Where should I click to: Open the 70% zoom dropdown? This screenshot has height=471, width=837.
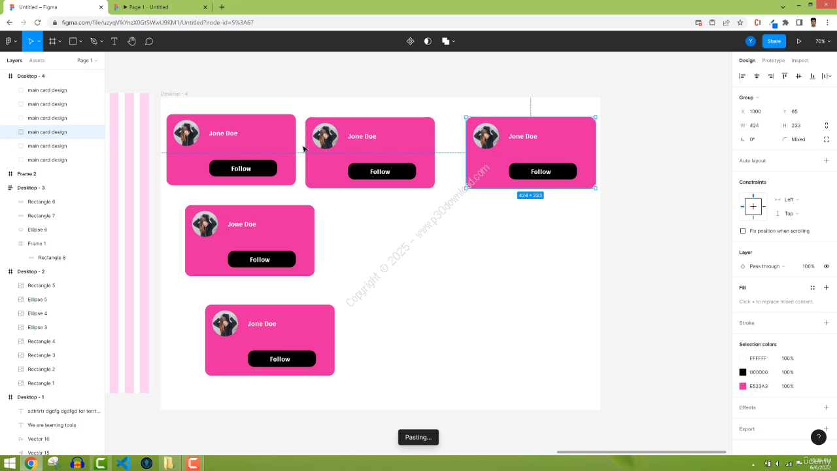(822, 41)
